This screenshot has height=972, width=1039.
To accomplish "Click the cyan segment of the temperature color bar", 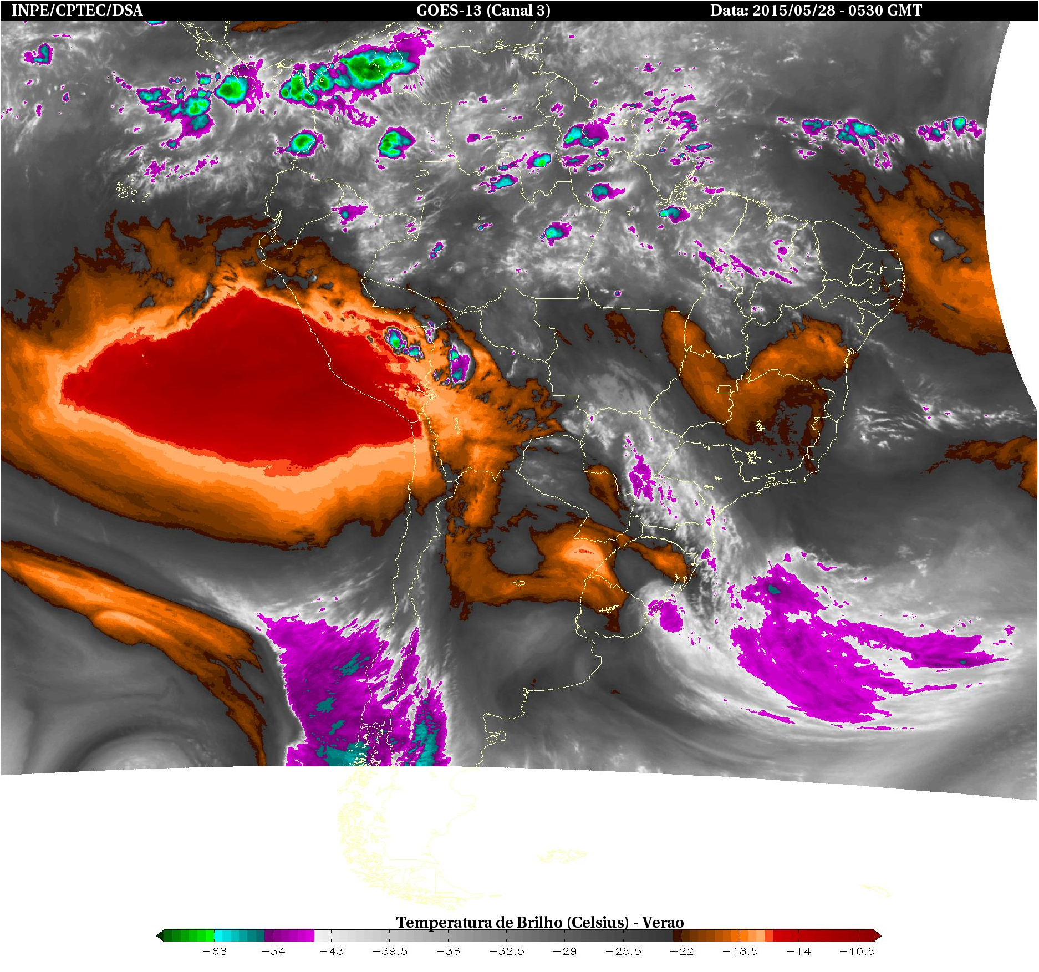I will [240, 936].
